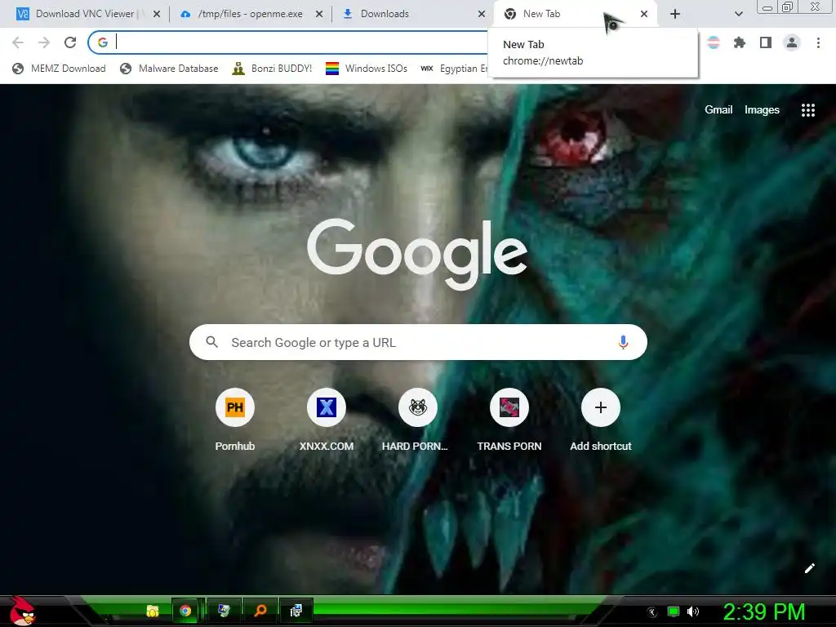836x627 pixels.
Task: Switch to the /tmp/files - openme.exe tab
Action: 250,15
